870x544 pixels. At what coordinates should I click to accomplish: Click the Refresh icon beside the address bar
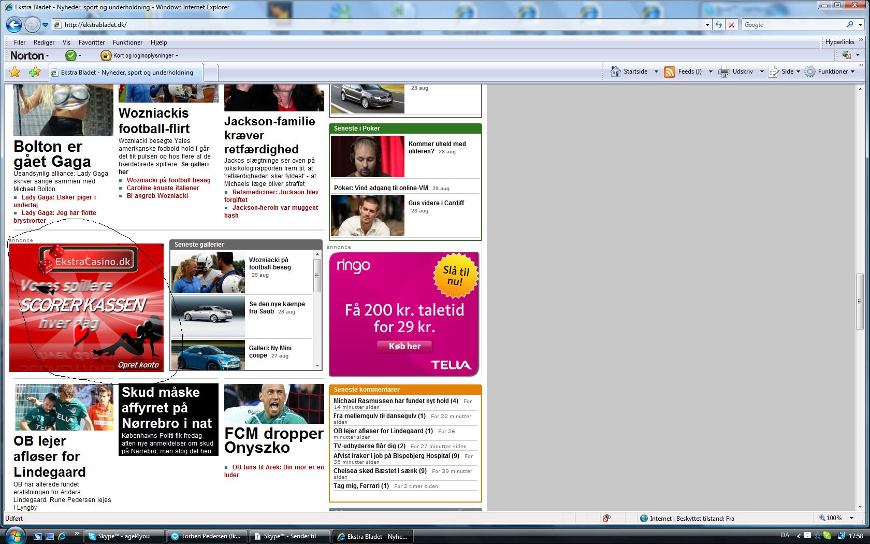tap(719, 24)
